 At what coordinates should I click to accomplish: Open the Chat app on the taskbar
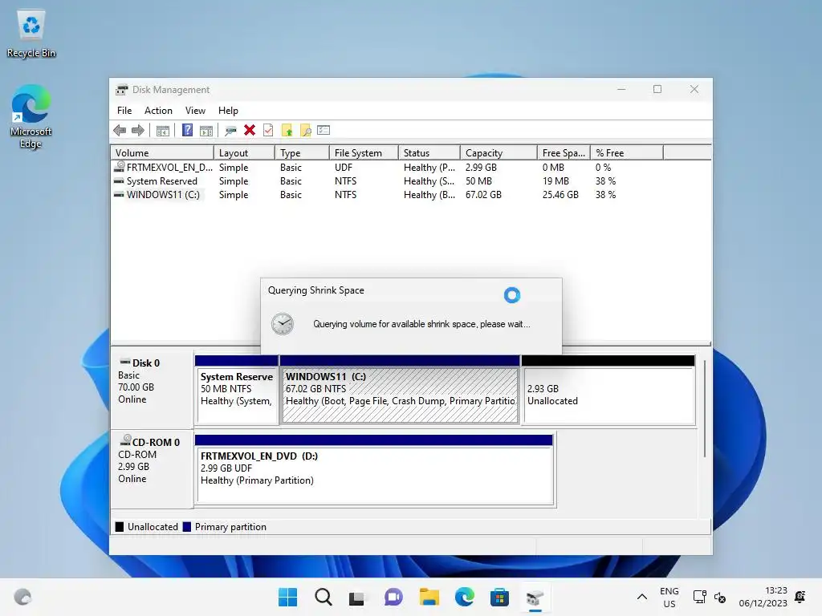pyautogui.click(x=393, y=597)
